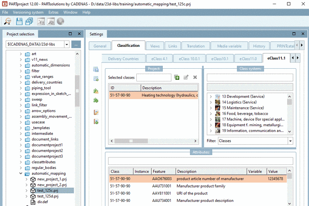Open the Versioning system menu
Image resolution: width=309 pixels, height=206 pixels.
click(x=28, y=12)
